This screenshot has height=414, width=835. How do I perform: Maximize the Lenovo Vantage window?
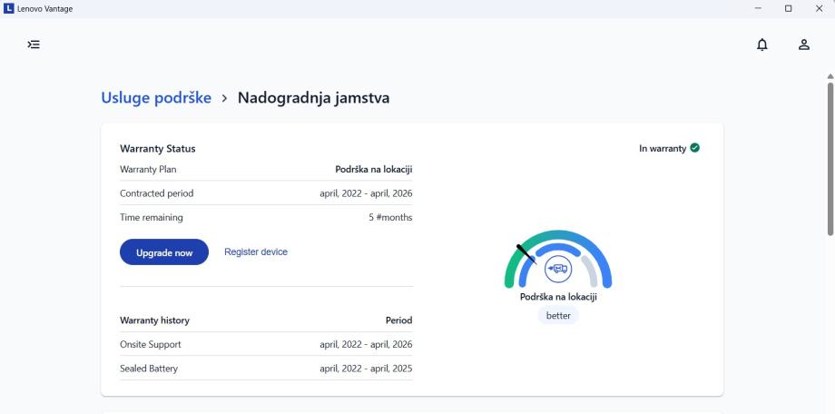[788, 8]
